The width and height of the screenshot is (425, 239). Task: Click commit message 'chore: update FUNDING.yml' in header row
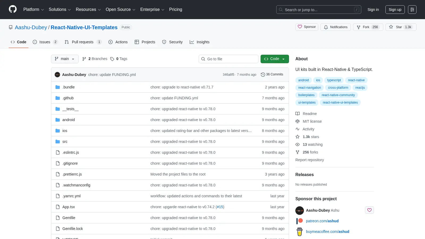point(112,75)
